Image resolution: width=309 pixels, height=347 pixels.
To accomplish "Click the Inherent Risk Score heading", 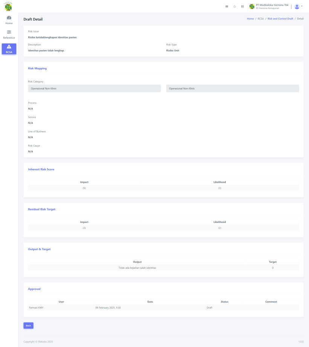I will point(41,169).
